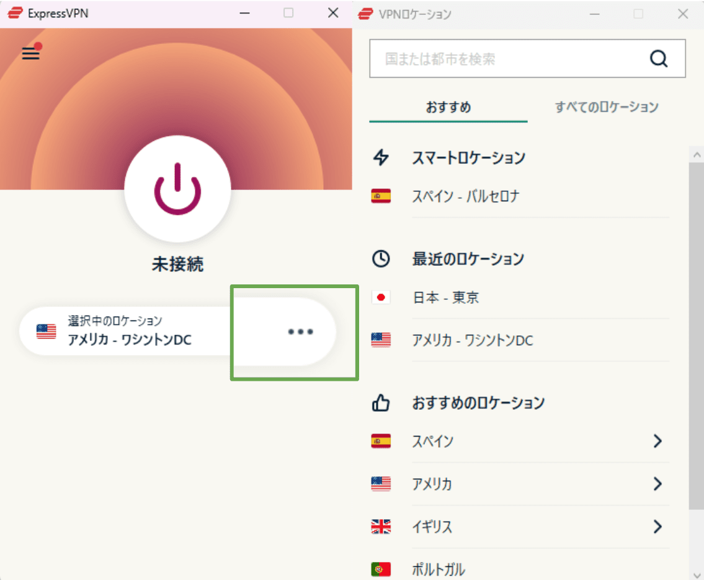Screen dimensions: 704x580
Task: Click the 国または都市を検索 search field
Action: (x=509, y=58)
